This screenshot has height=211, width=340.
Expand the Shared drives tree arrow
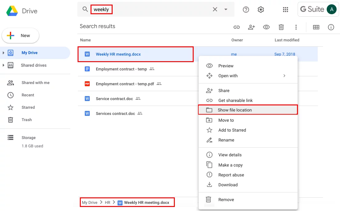coord(3,65)
